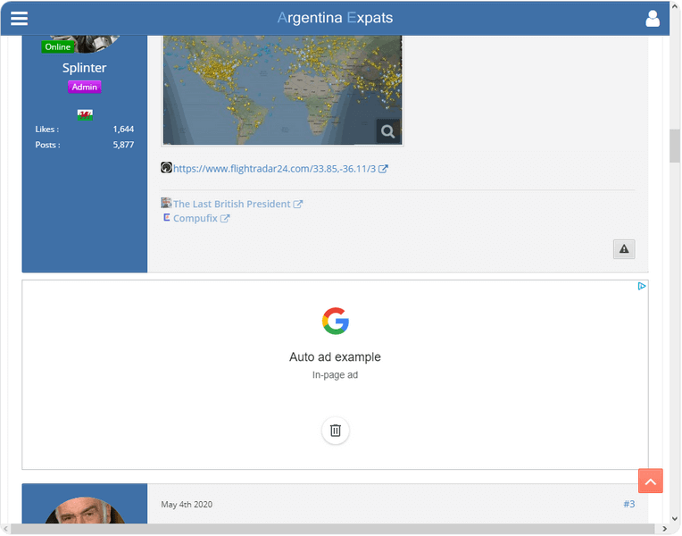Click the AdChoices icon on the ad
Screen dimensions: 682x536
pyautogui.click(x=642, y=286)
